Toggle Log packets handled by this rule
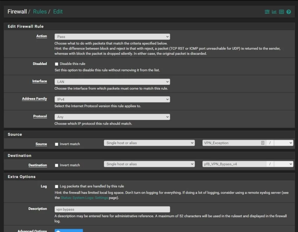This screenshot has width=298, height=232. (x=56, y=186)
